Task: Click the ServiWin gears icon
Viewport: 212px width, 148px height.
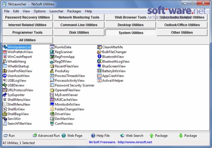Action: 5,119
